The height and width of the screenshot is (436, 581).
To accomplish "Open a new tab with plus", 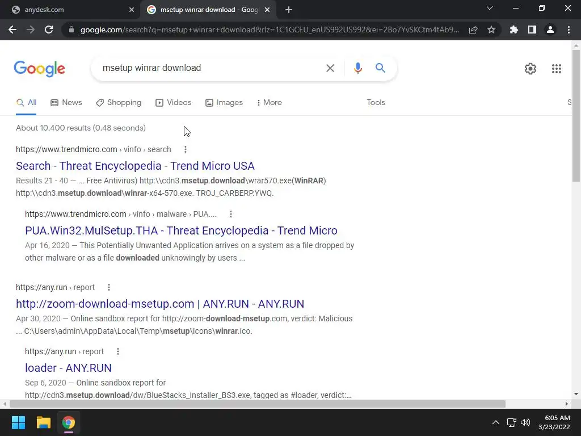I will (289, 10).
